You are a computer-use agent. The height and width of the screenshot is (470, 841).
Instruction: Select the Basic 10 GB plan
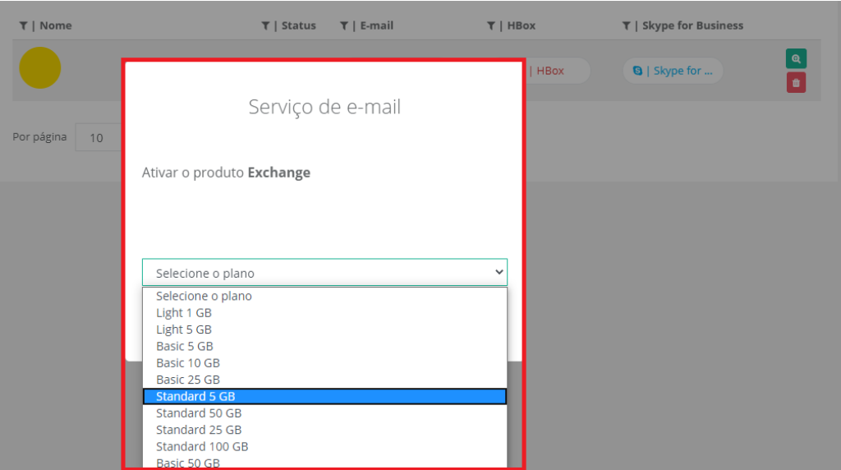pyautogui.click(x=324, y=362)
